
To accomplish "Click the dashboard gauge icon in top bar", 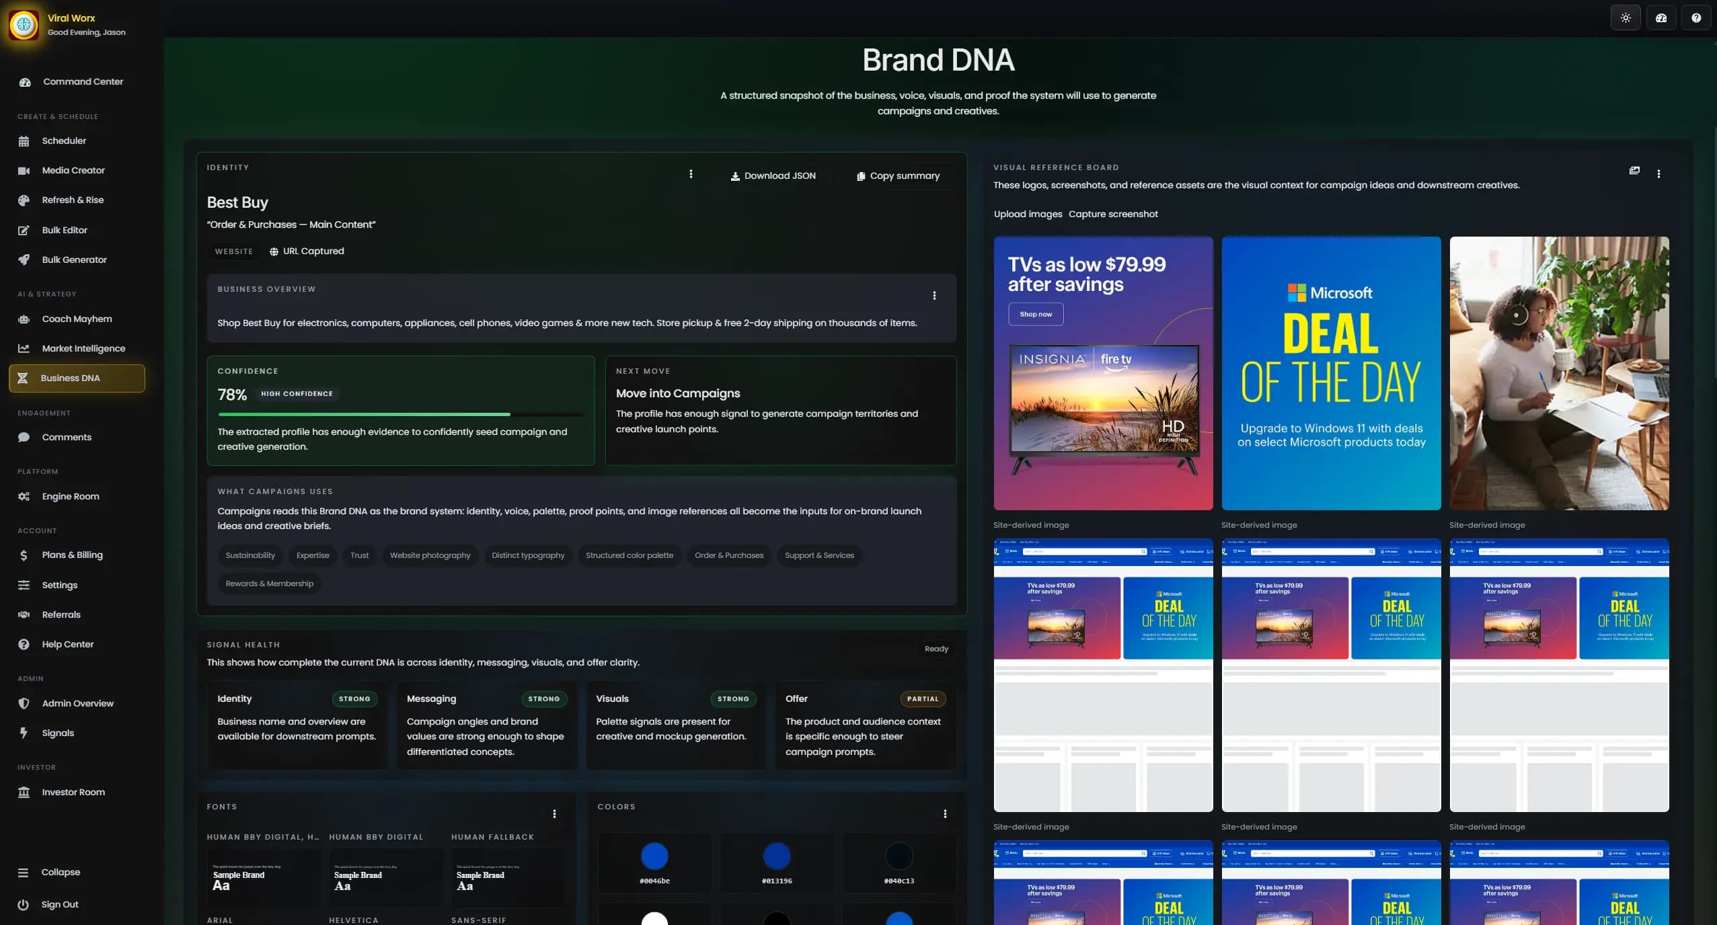I will pyautogui.click(x=1661, y=18).
